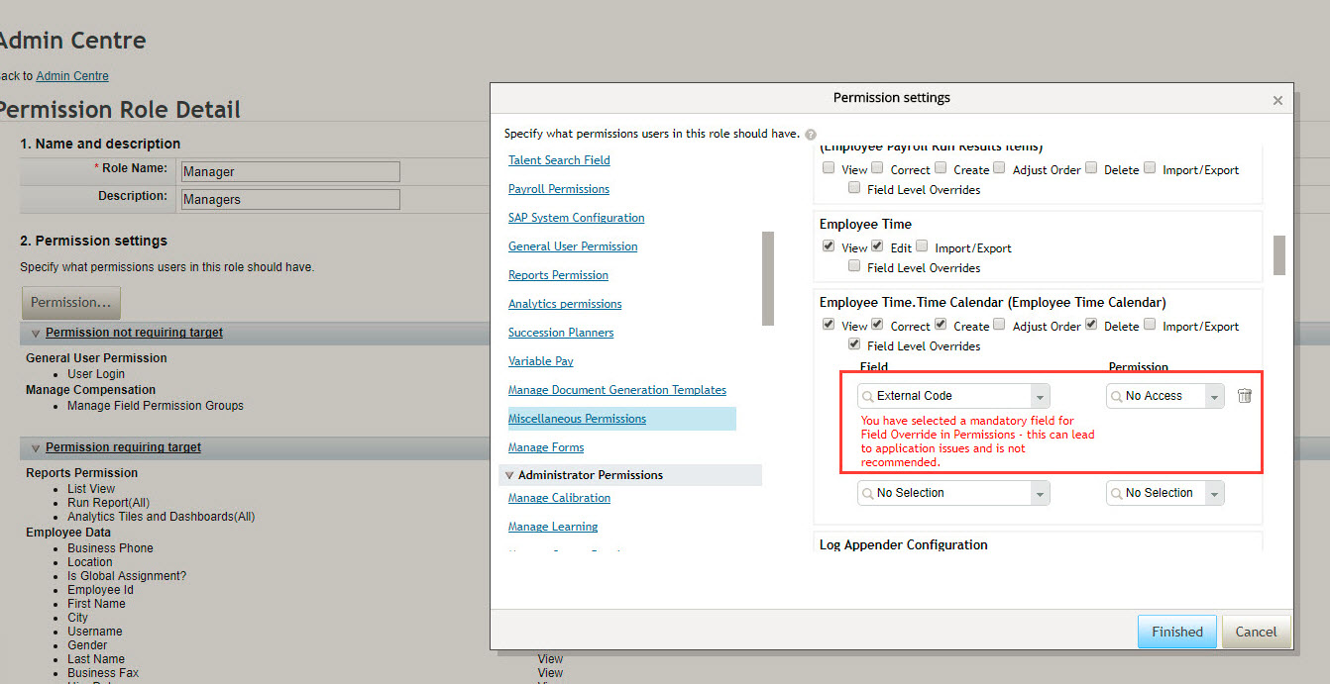1330x684 pixels.
Task: Select 'Manage Field Permission Groups' item
Action: (156, 406)
